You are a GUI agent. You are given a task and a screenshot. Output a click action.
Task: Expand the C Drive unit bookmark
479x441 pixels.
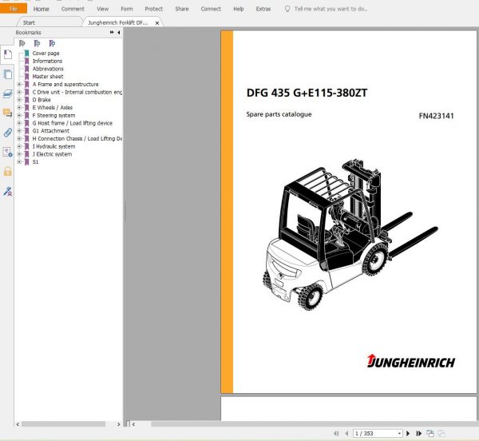pyautogui.click(x=19, y=92)
